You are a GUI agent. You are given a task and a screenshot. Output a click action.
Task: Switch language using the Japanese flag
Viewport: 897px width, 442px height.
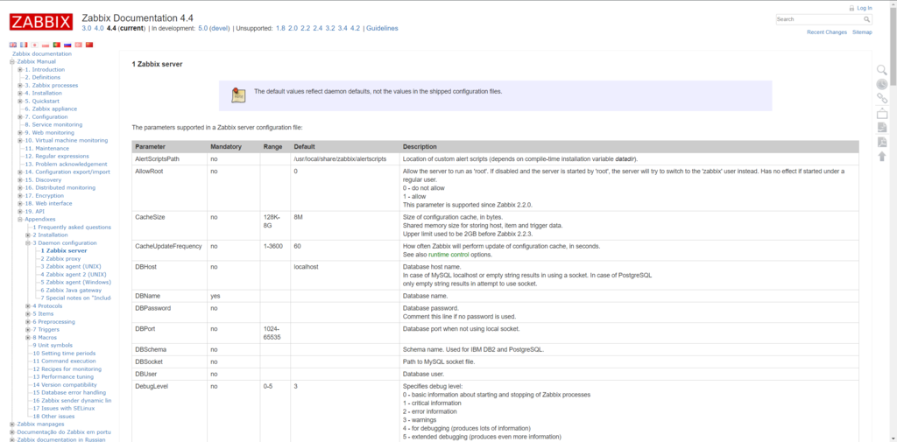(x=34, y=45)
